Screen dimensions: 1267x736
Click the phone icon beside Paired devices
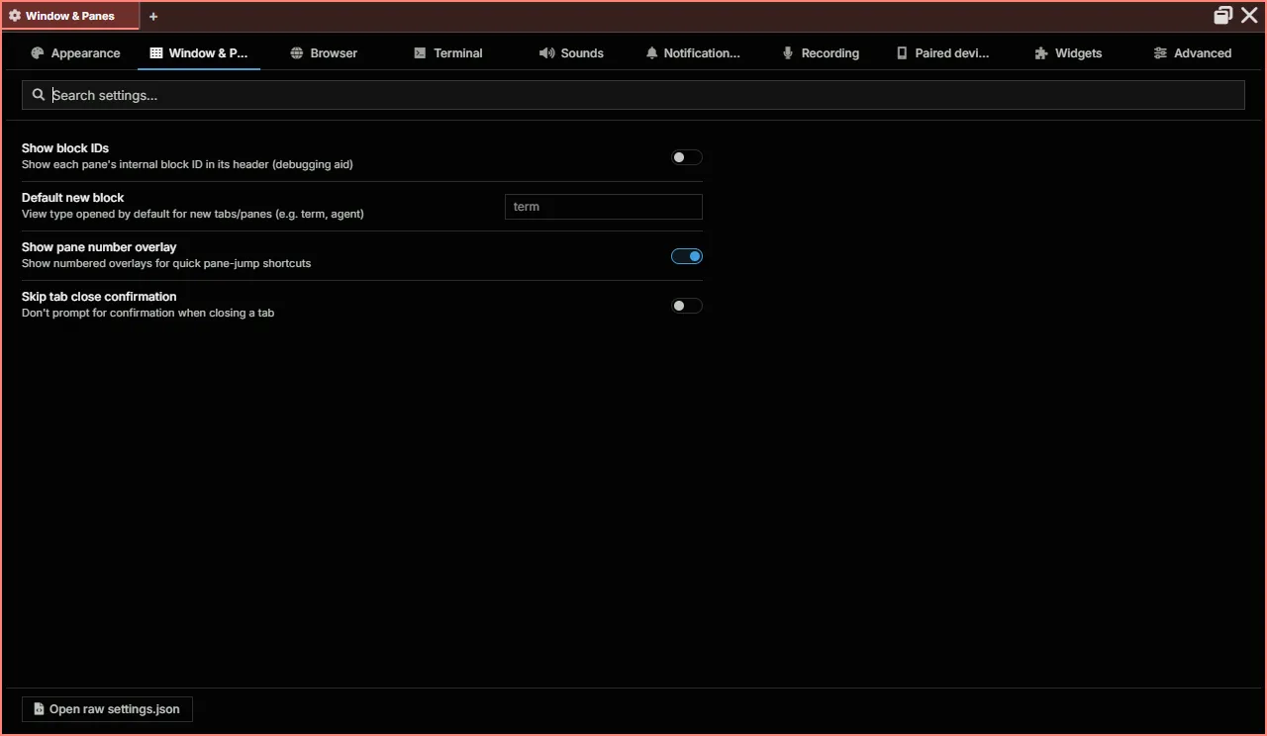[902, 53]
